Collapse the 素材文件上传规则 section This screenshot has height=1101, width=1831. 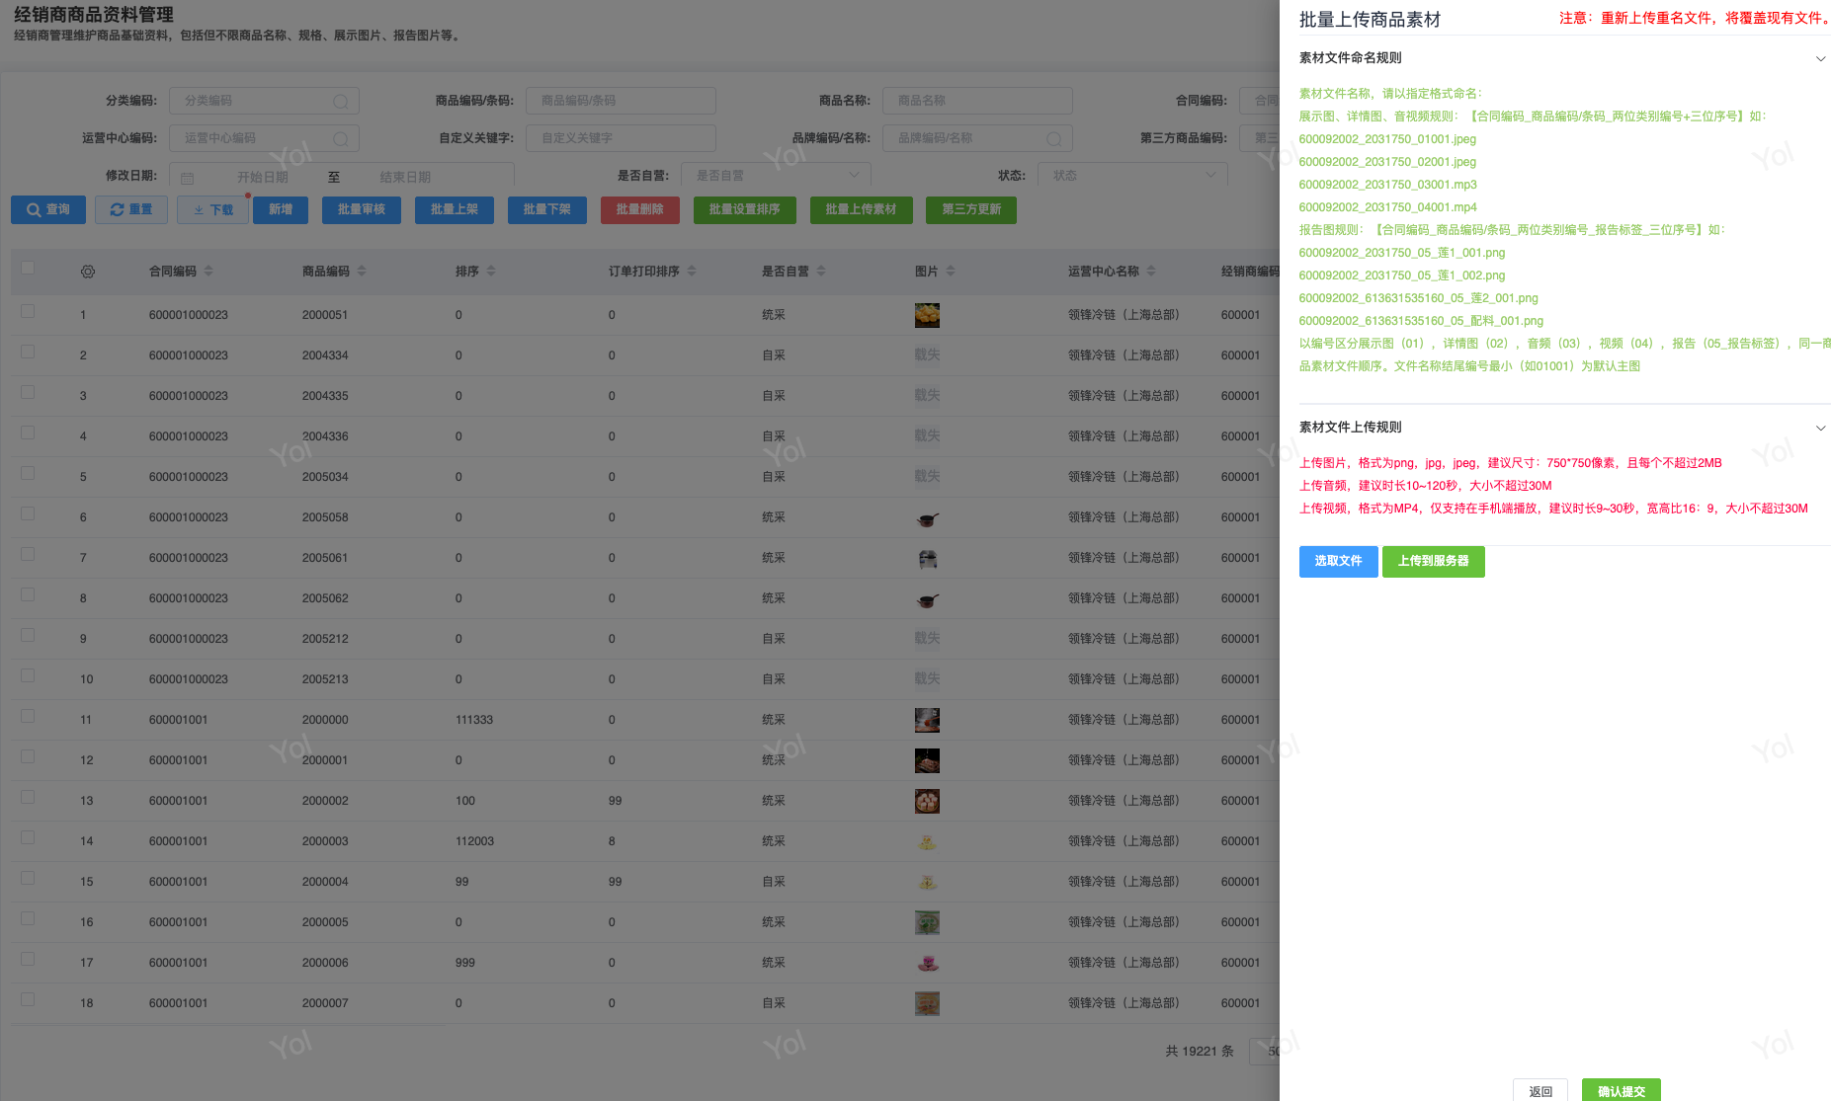(x=1820, y=429)
